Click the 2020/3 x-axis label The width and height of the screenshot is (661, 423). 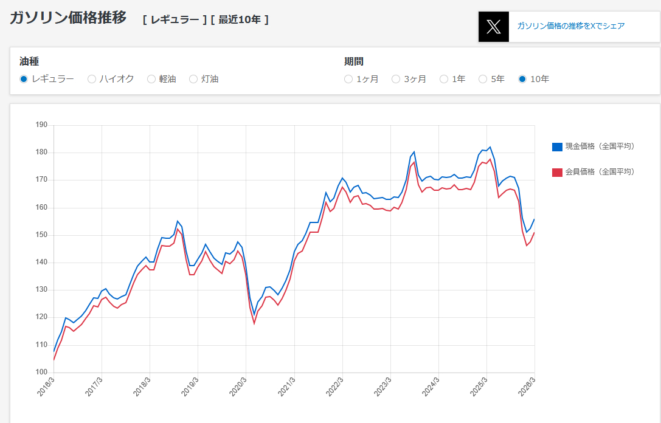[x=238, y=387]
